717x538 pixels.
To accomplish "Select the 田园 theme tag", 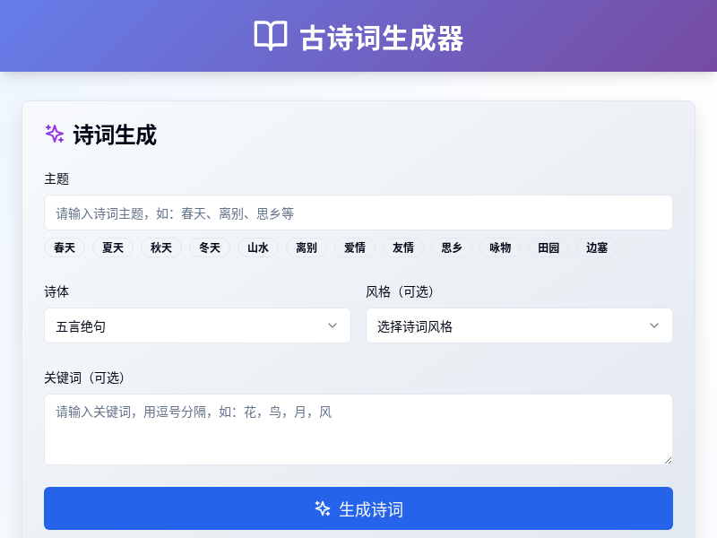I will [x=549, y=247].
